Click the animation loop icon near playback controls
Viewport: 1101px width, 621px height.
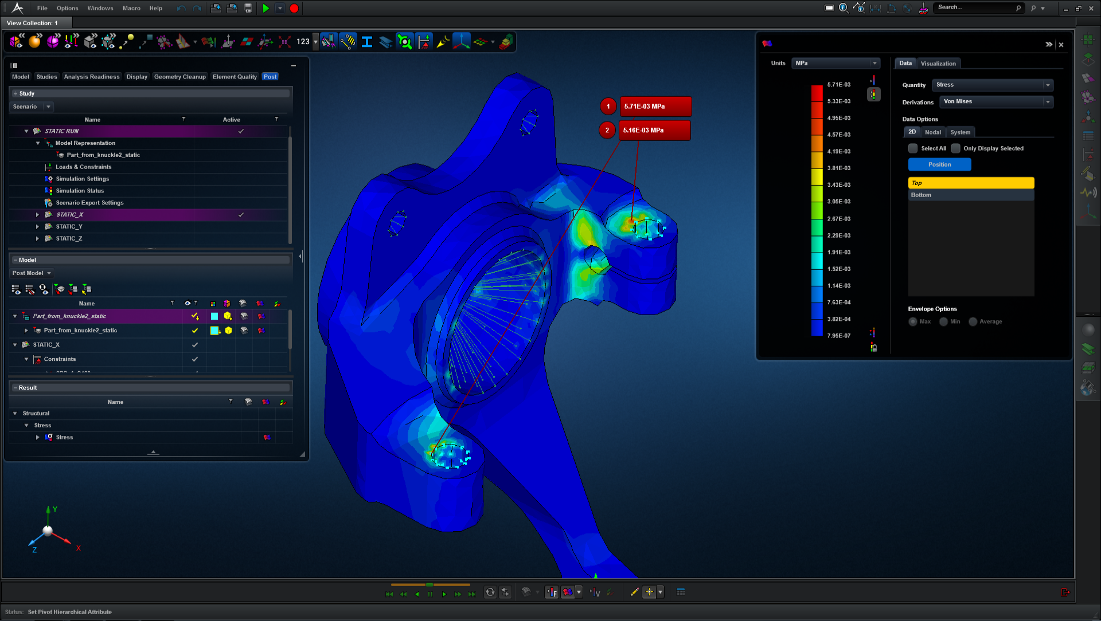click(490, 593)
